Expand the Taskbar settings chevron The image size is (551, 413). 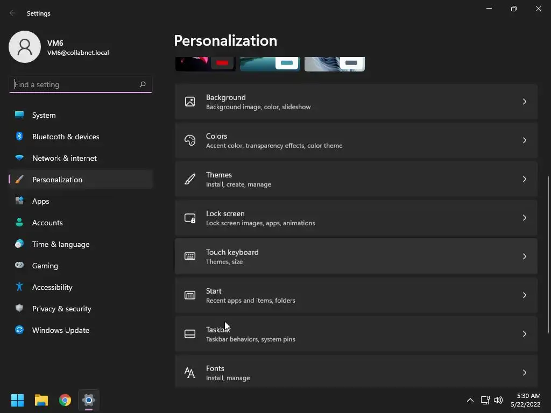coord(524,334)
